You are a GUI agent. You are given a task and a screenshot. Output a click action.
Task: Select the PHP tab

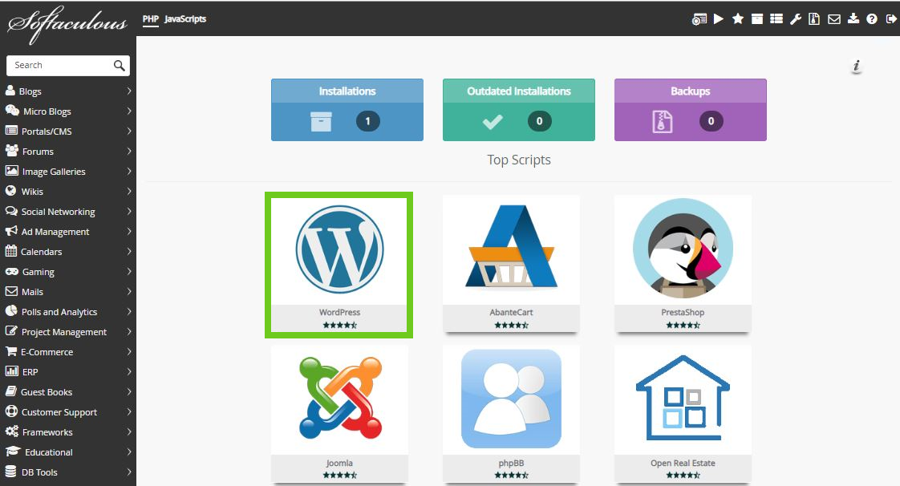pyautogui.click(x=150, y=18)
